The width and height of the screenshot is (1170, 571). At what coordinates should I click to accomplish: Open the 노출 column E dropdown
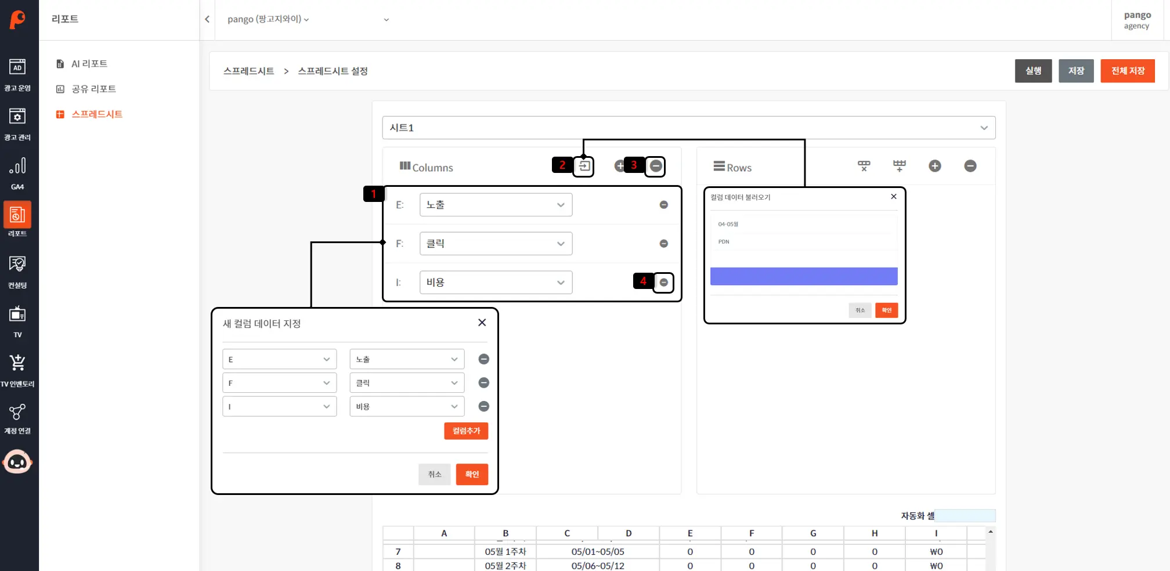[x=496, y=205]
